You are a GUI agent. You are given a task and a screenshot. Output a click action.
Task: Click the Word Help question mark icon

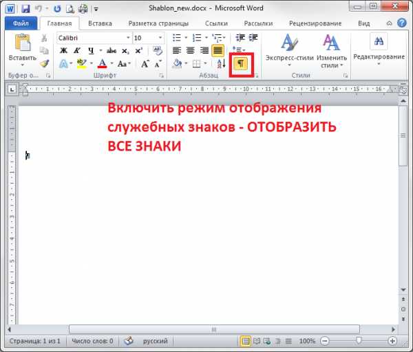402,23
